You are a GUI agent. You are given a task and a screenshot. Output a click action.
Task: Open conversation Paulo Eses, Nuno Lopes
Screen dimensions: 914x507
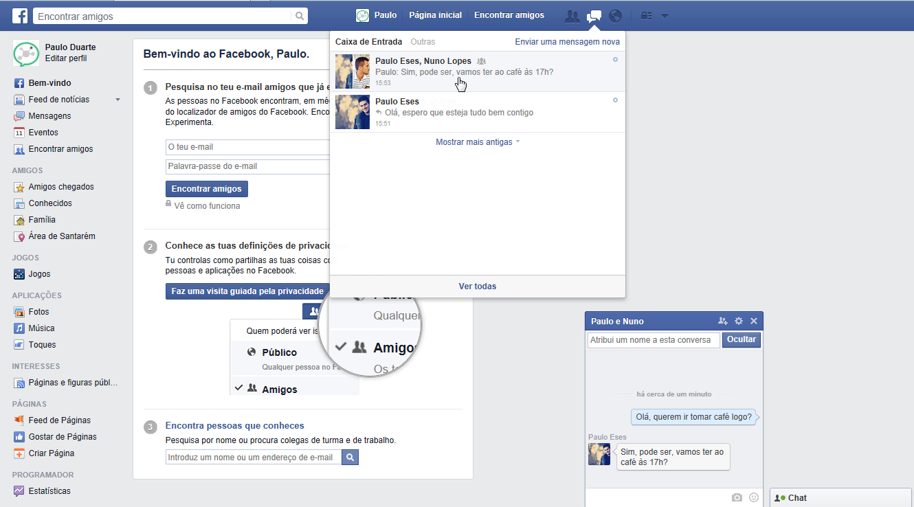tap(478, 71)
